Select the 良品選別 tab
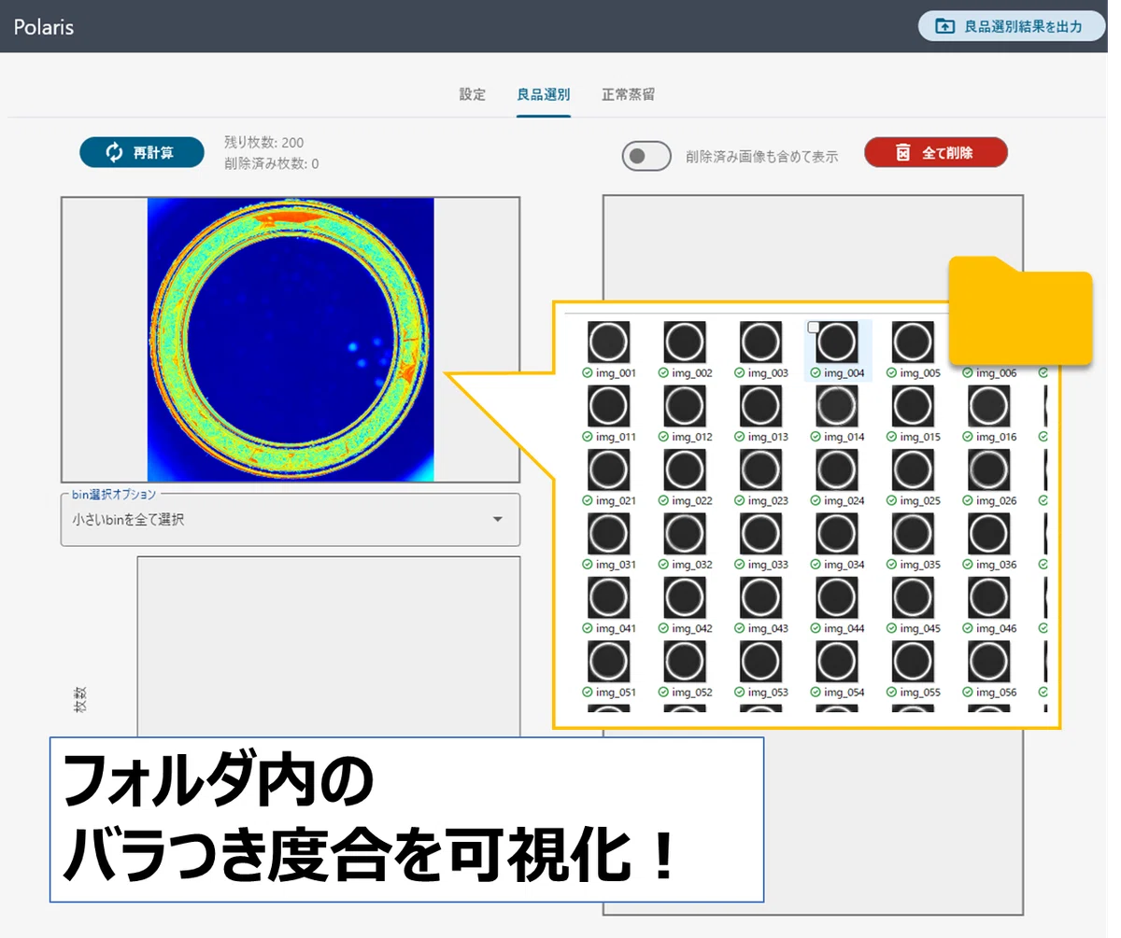This screenshot has height=938, width=1121. coord(544,94)
